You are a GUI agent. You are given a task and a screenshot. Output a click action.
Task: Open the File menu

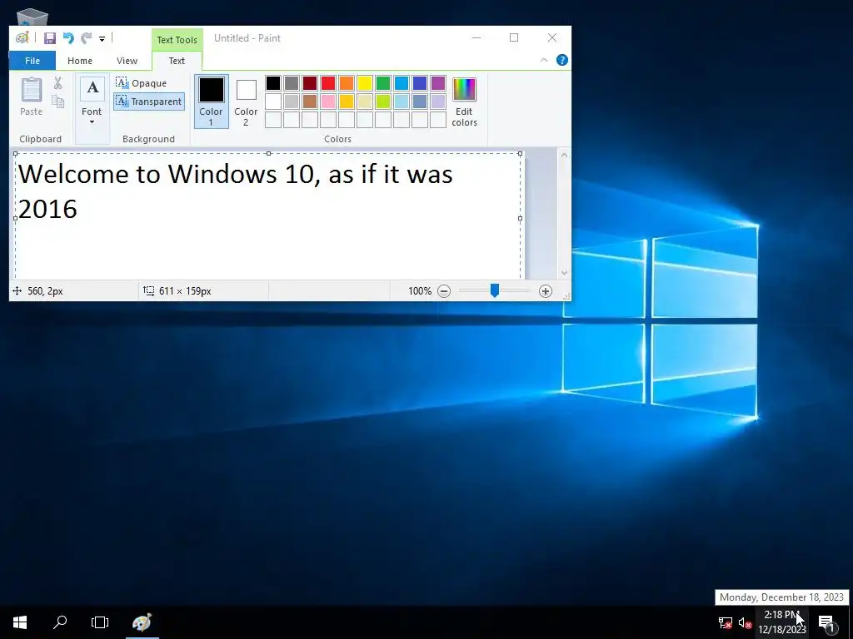click(32, 60)
